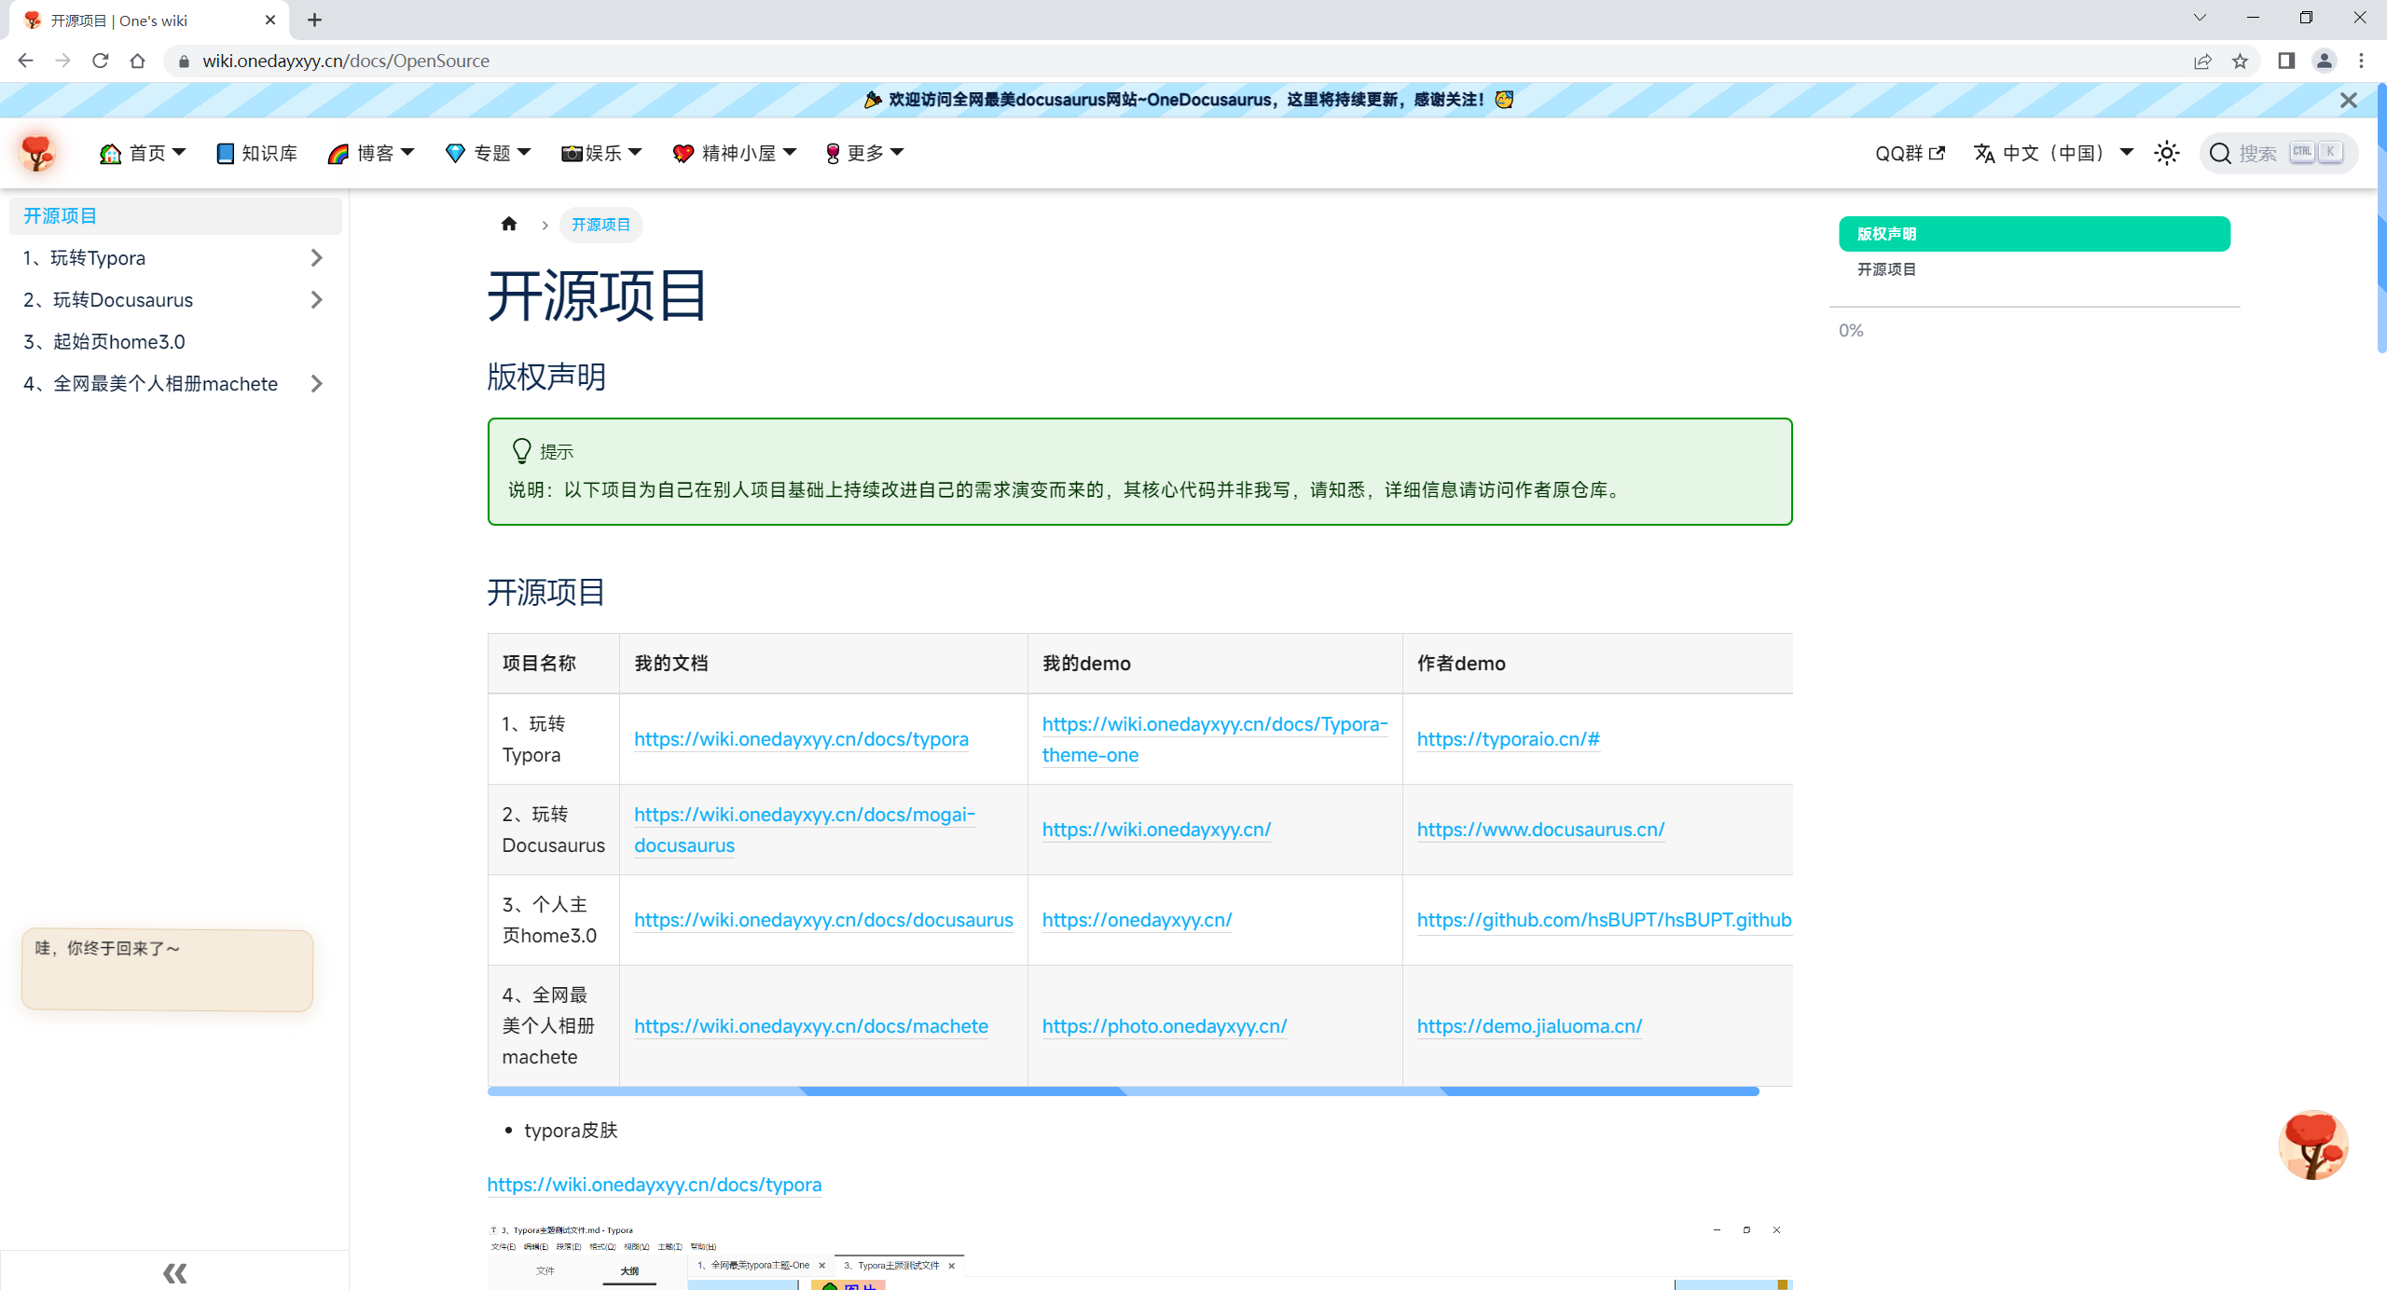This screenshot has height=1290, width=2387.
Task: Dismiss the welcome announcement banner
Action: point(2348,100)
